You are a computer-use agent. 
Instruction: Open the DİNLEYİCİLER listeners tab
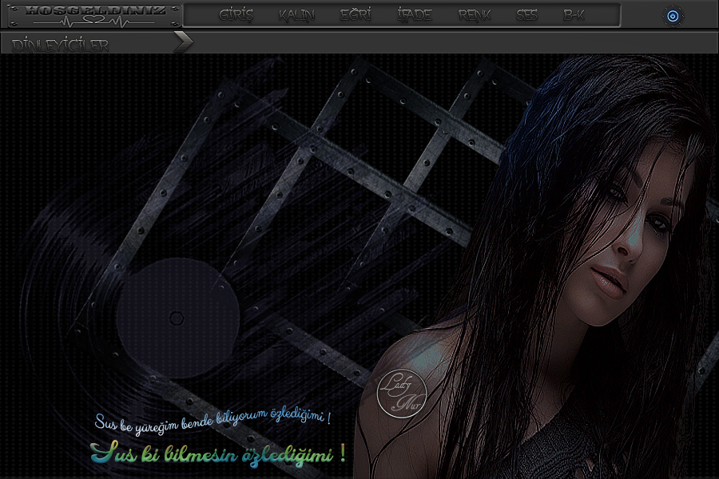click(61, 45)
